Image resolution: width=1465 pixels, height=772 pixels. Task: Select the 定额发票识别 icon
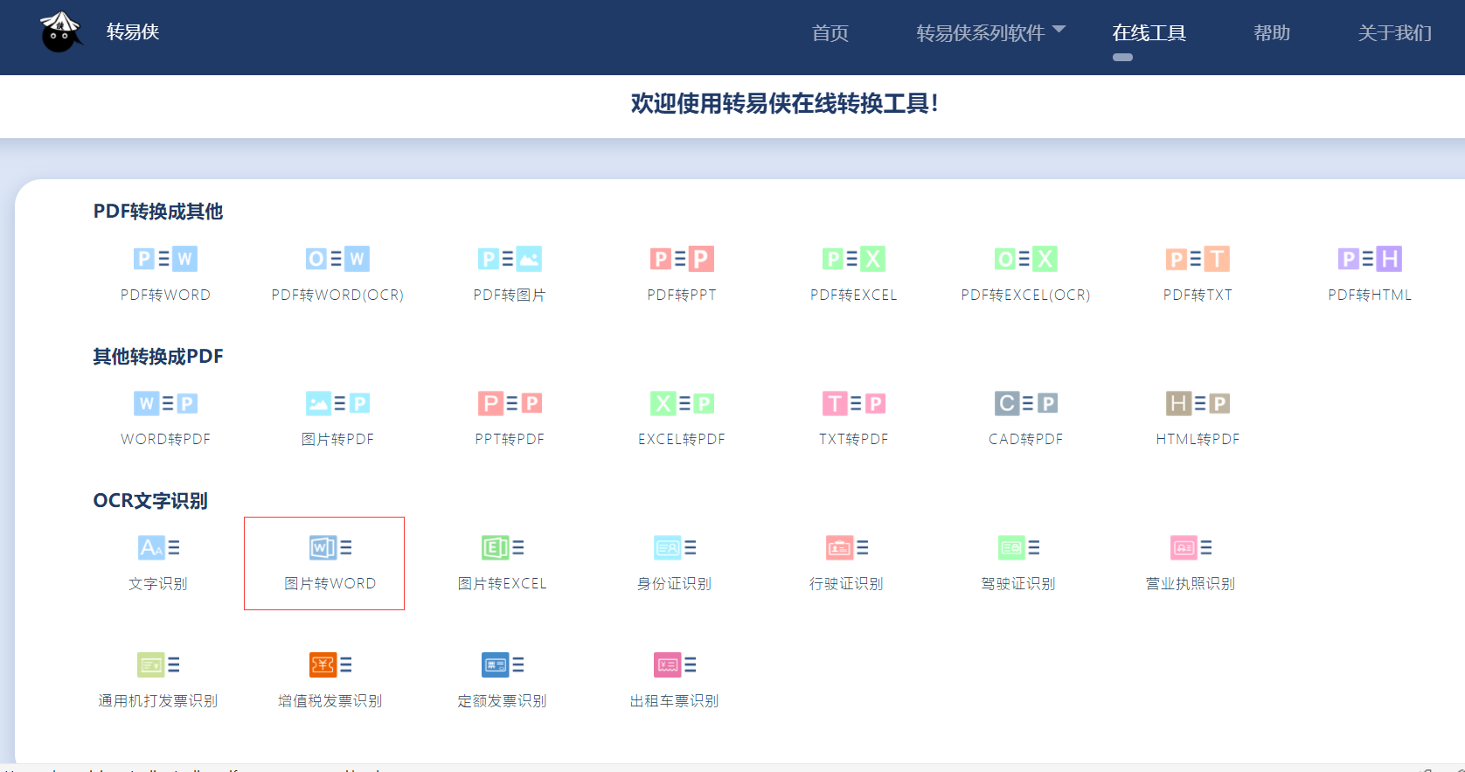[503, 664]
